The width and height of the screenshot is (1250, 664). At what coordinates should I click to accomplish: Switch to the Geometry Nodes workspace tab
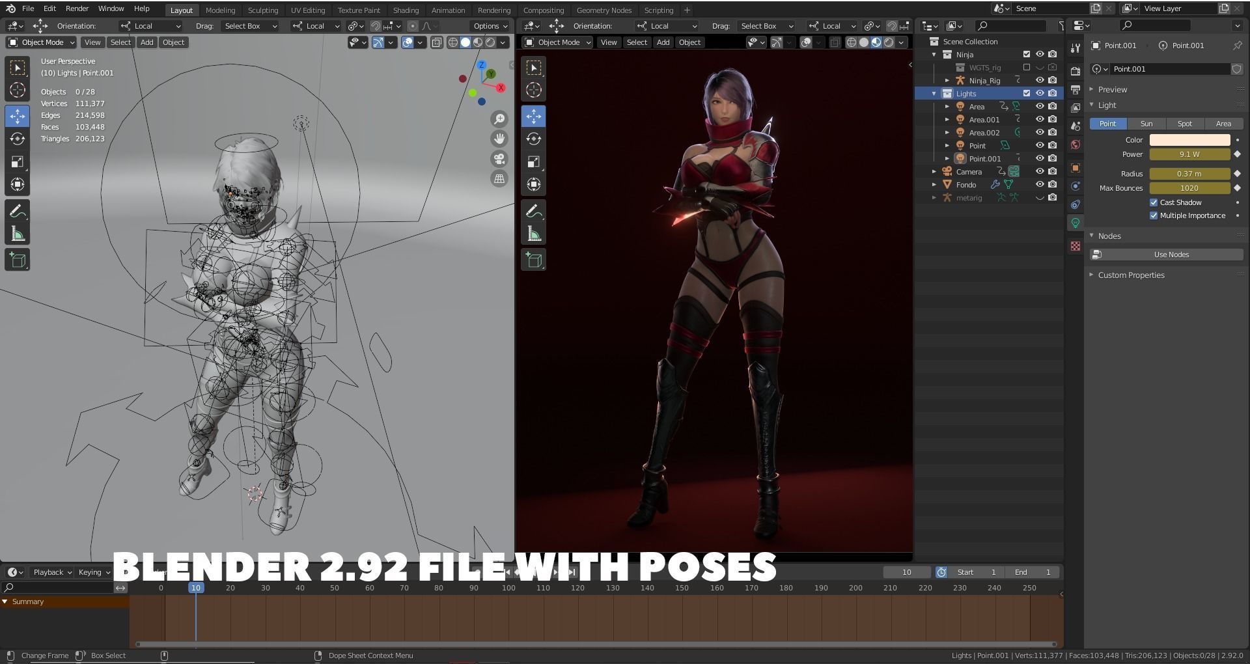tap(604, 10)
